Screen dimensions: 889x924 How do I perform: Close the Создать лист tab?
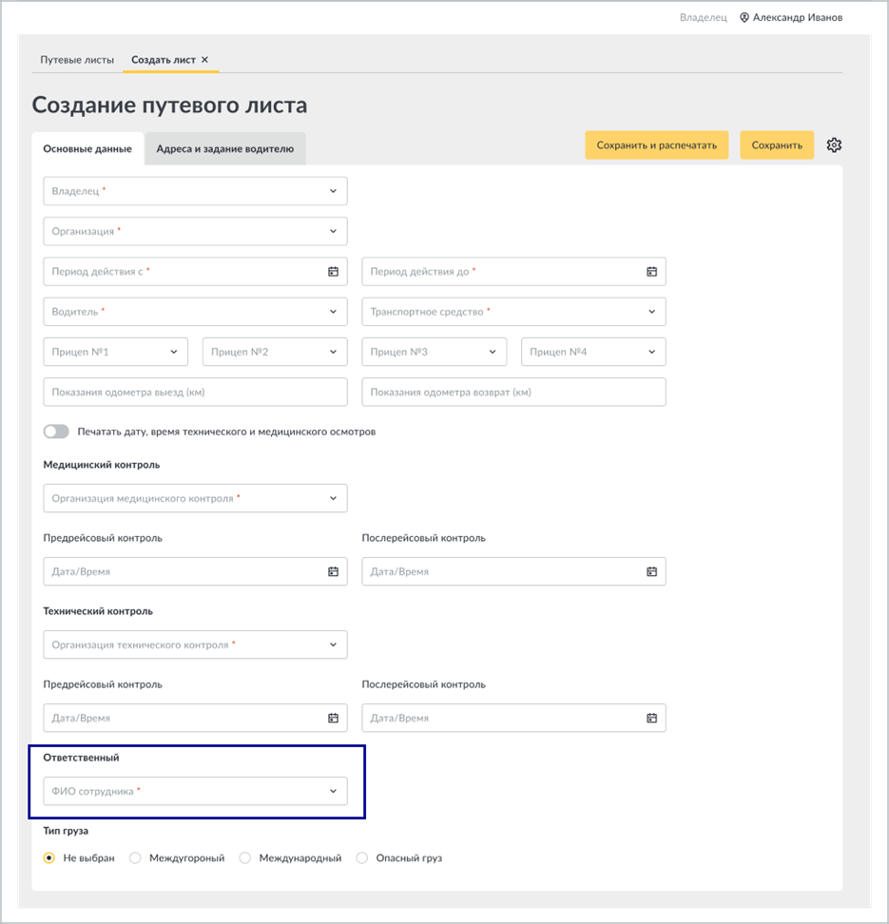pos(204,60)
